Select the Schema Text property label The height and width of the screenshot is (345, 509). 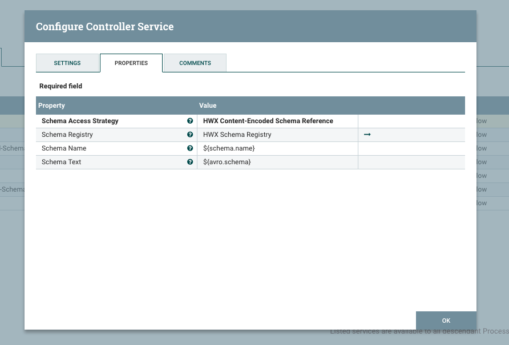[x=62, y=162]
